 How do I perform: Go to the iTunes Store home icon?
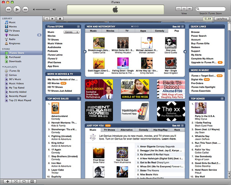[x=60, y=19]
